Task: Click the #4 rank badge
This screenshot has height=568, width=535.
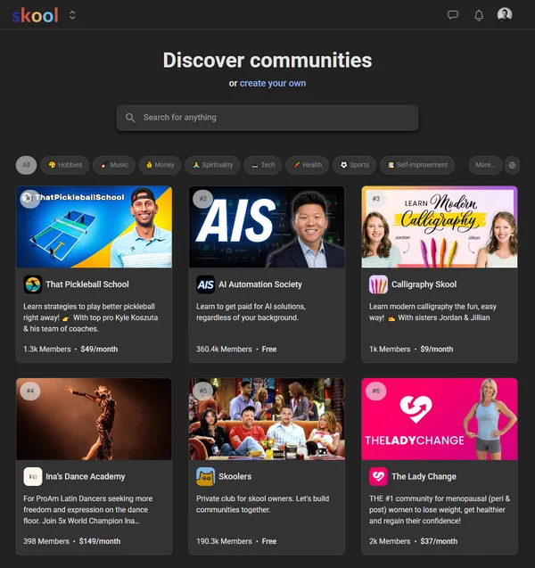Action: (x=30, y=391)
